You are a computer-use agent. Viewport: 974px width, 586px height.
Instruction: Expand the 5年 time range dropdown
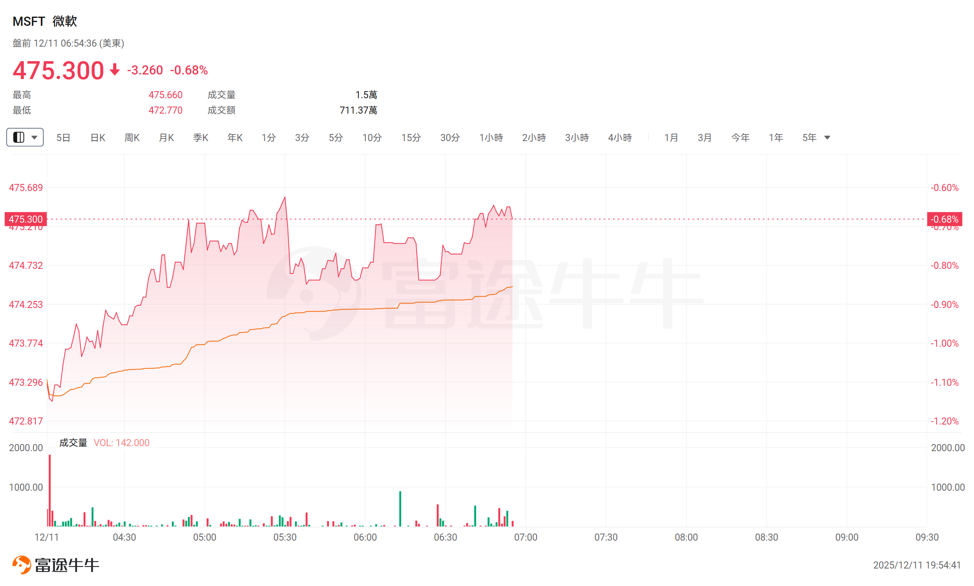(827, 137)
